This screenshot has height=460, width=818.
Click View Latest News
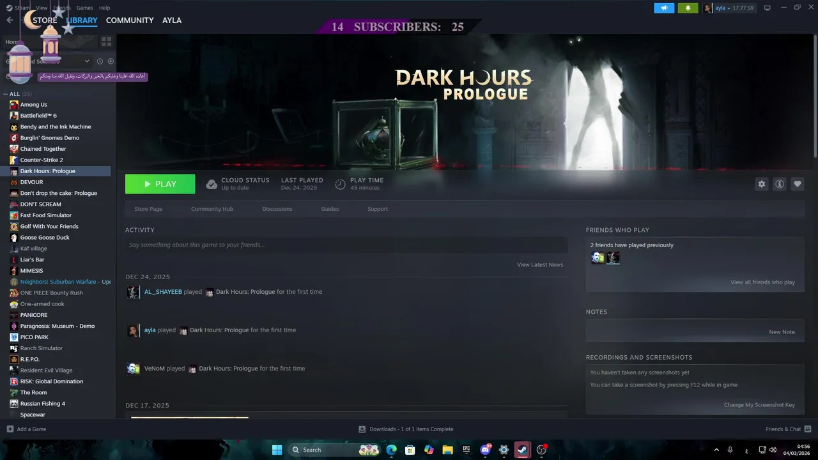[x=540, y=264]
